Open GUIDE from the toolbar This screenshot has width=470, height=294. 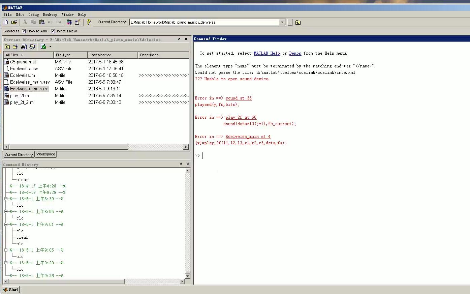pos(78,22)
